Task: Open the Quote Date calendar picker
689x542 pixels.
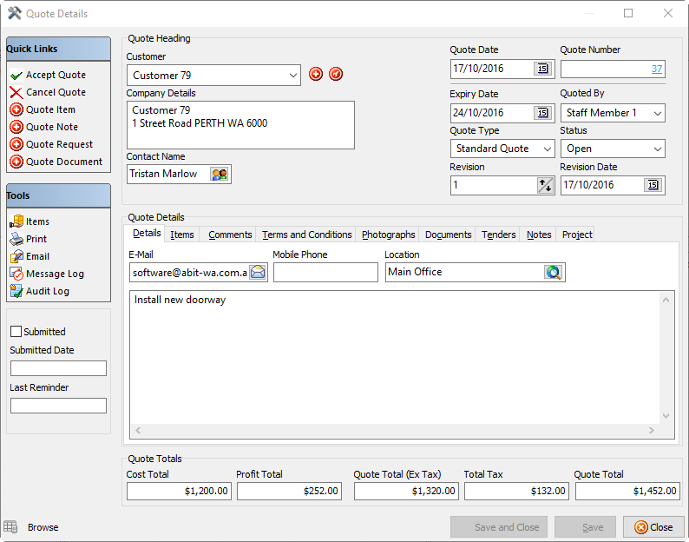Action: pyautogui.click(x=542, y=69)
